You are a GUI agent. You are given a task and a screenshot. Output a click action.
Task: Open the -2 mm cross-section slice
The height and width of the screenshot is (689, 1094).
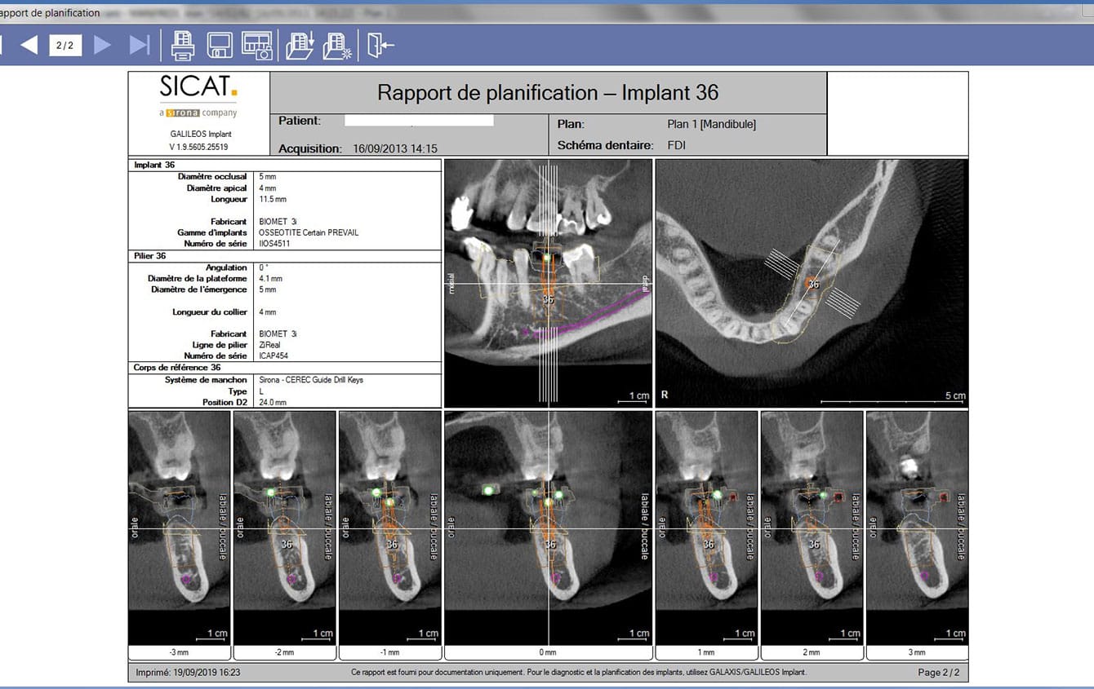tap(285, 528)
